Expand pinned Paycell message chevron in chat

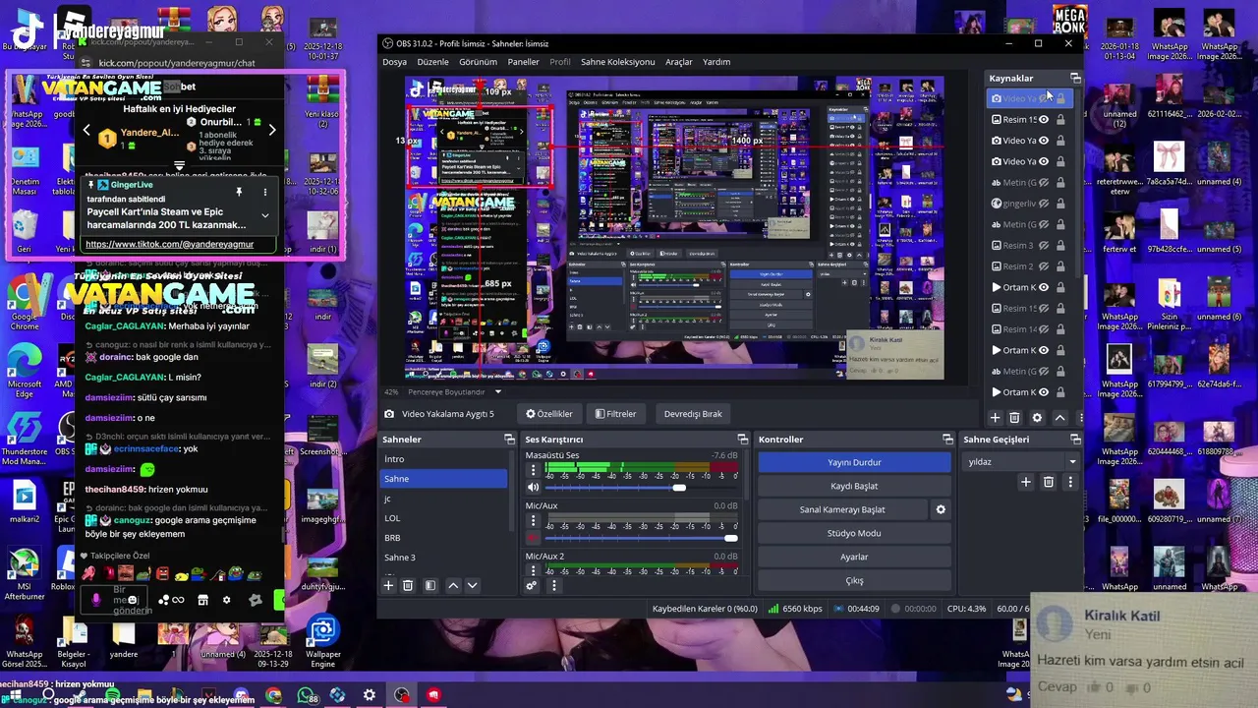coord(264,215)
